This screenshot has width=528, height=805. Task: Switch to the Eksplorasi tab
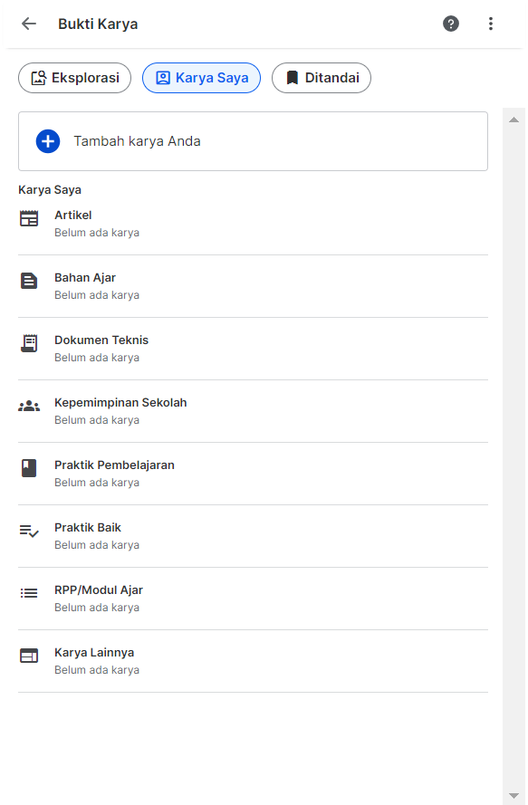tap(74, 78)
